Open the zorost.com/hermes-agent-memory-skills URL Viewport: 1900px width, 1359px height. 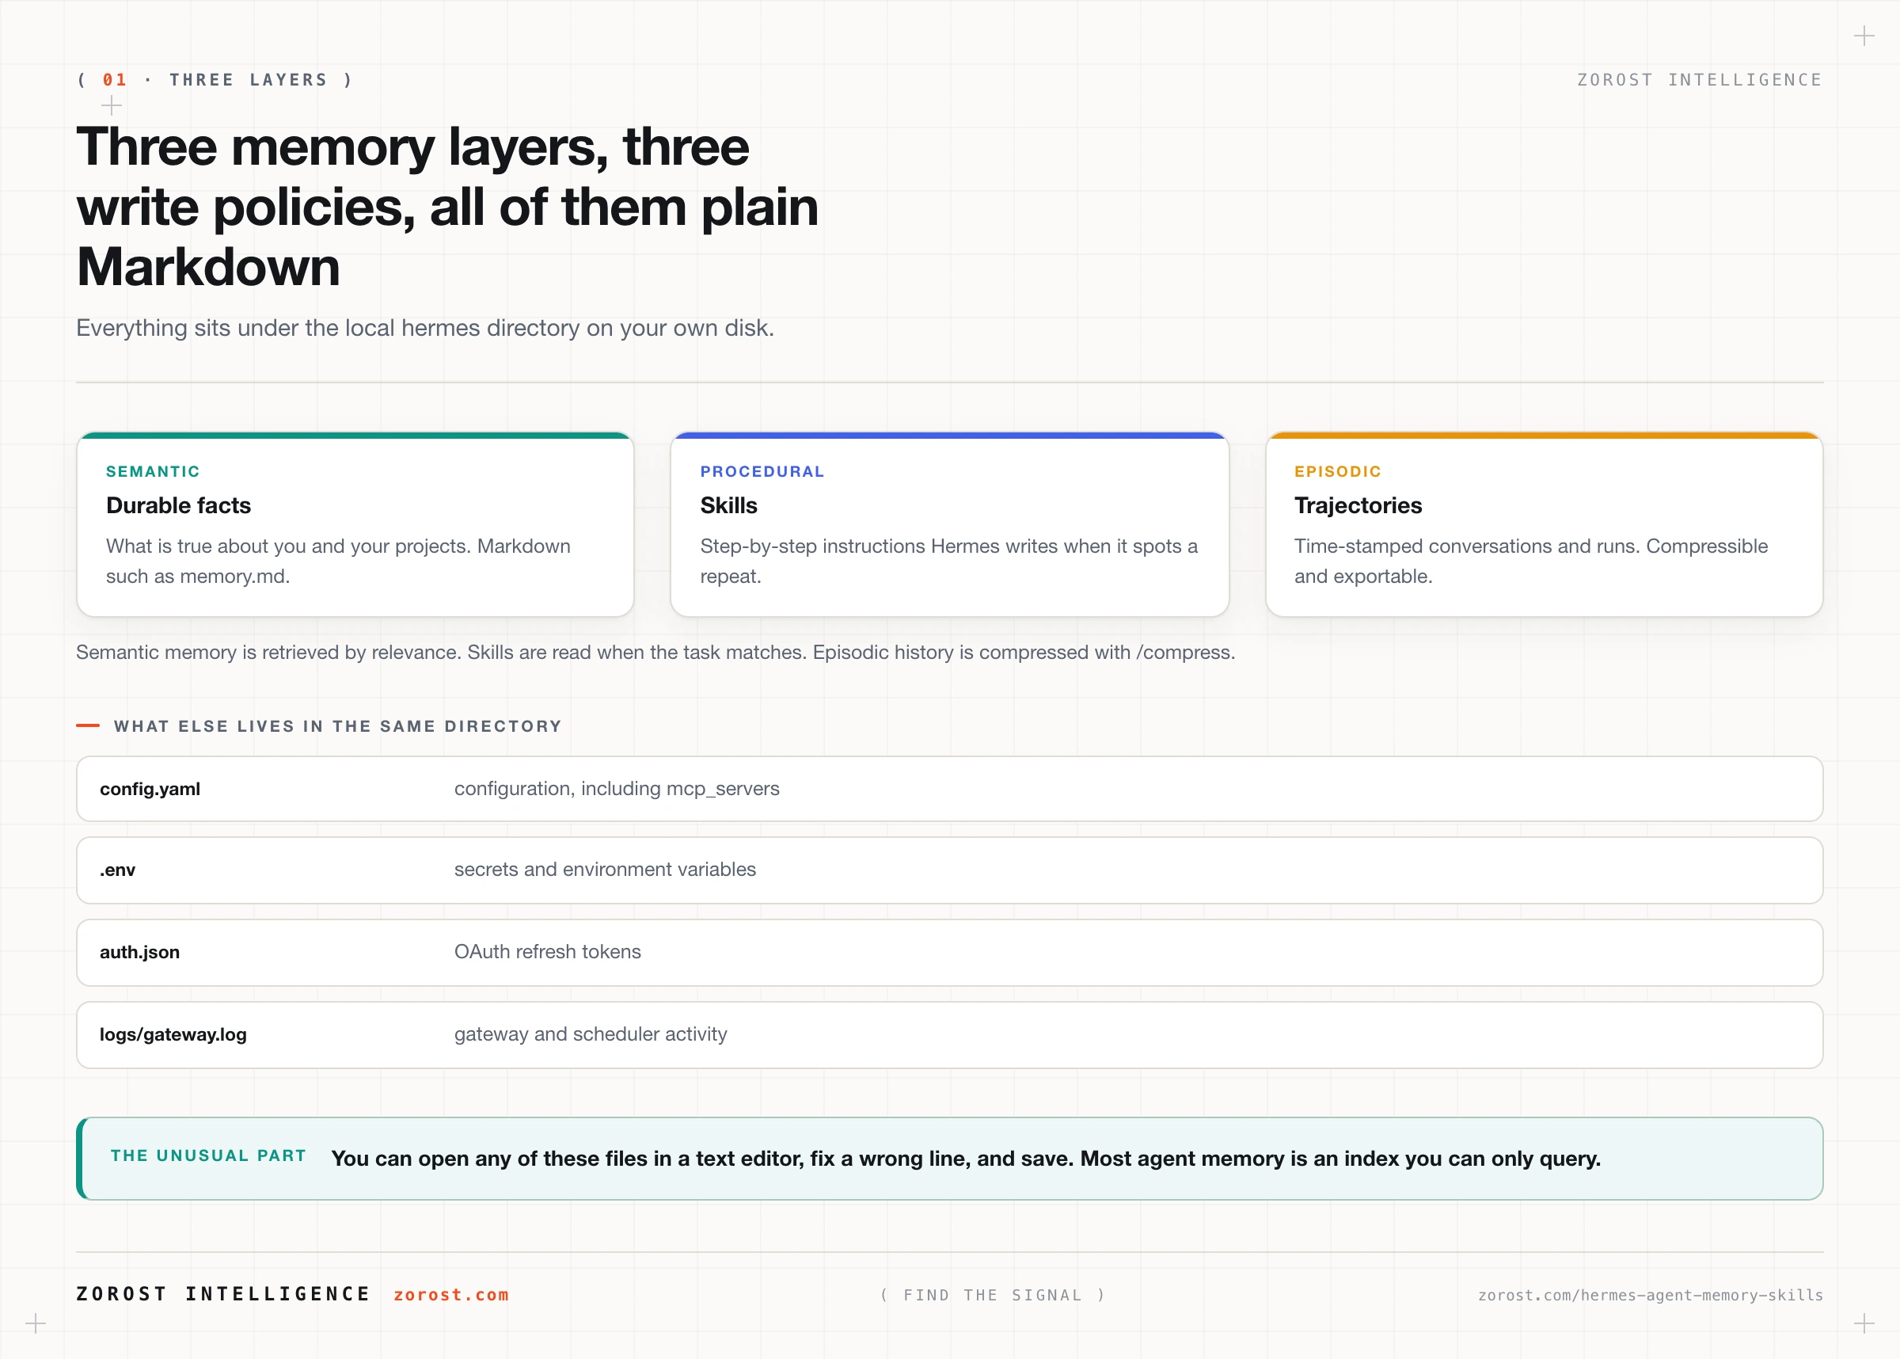(x=1650, y=1296)
